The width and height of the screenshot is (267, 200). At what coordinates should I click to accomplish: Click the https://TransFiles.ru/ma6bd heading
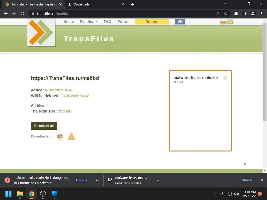coord(65,78)
